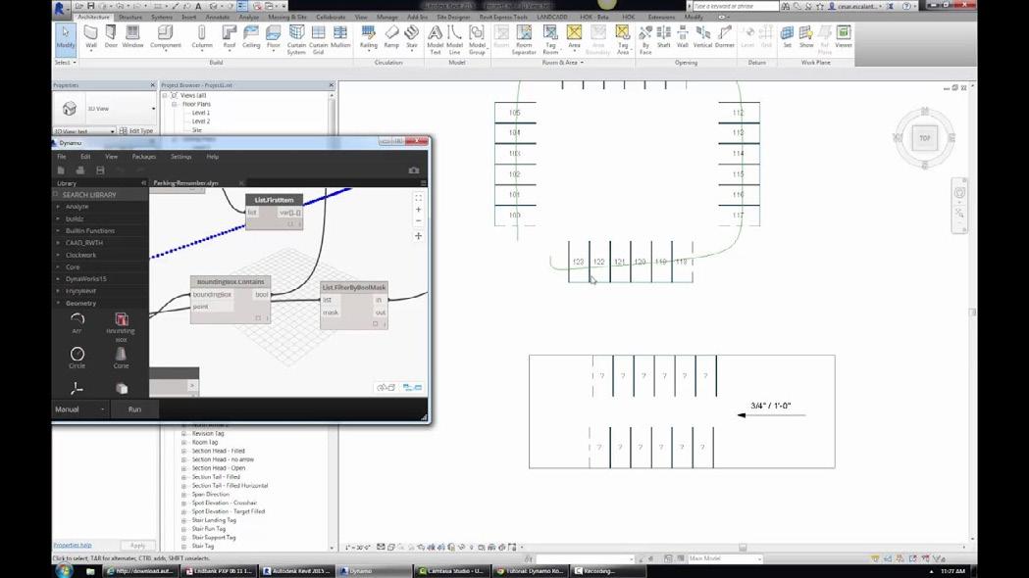Image resolution: width=1029 pixels, height=578 pixels.
Task: Pick the Circle node in Geometry library
Action: (x=77, y=358)
